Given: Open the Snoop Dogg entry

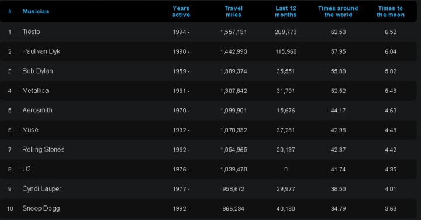Looking at the screenshot, I should (41, 208).
